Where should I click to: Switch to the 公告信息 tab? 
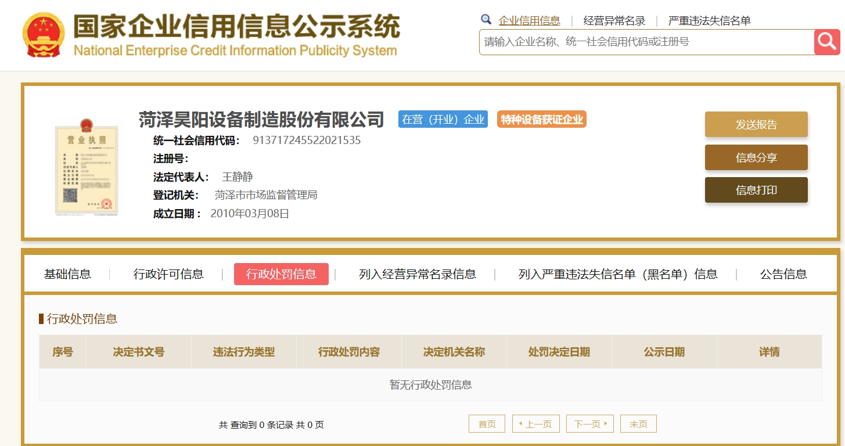(x=783, y=274)
